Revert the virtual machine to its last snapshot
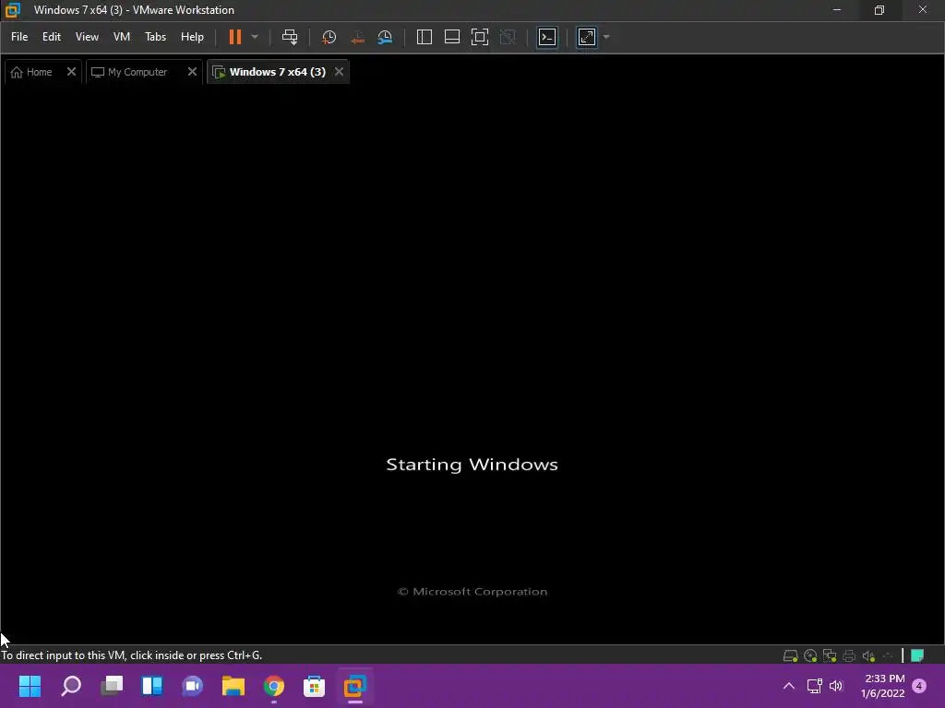945x708 pixels. (x=357, y=37)
